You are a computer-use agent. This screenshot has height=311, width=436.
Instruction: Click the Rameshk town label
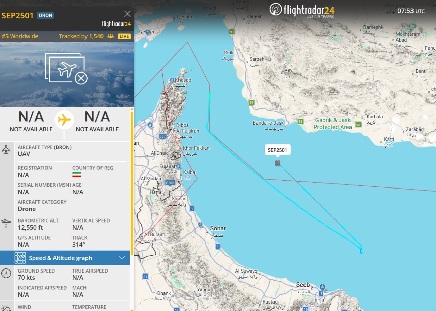373,27
